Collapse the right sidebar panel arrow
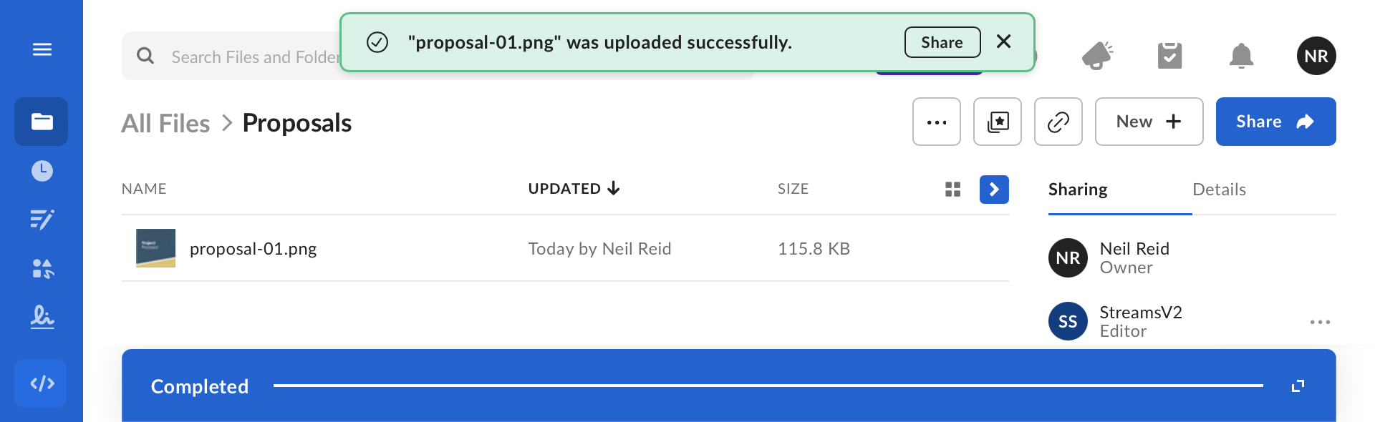The height and width of the screenshot is (422, 1375). coord(994,190)
